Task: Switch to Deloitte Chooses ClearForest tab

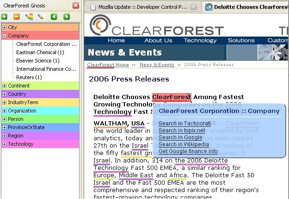Action: pyautogui.click(x=245, y=7)
